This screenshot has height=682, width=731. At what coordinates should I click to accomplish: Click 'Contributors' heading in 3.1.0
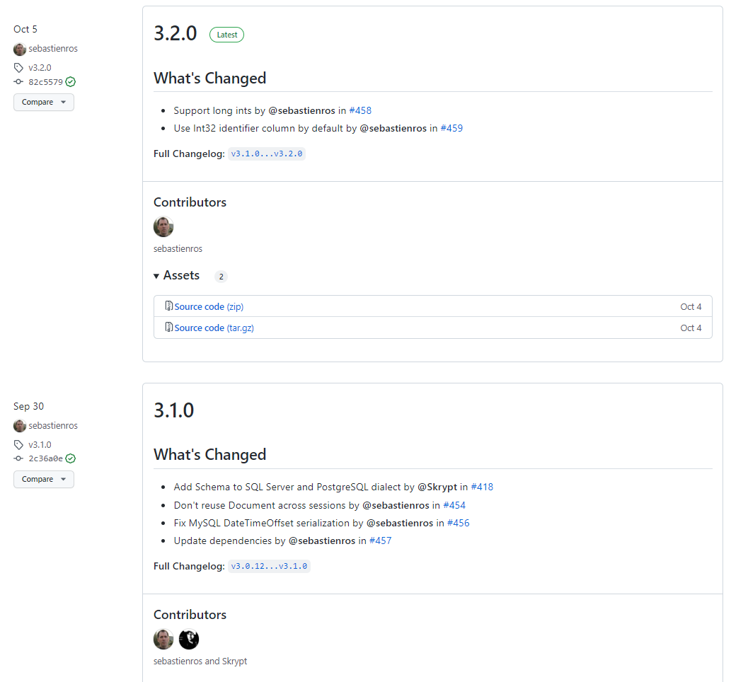tap(190, 615)
